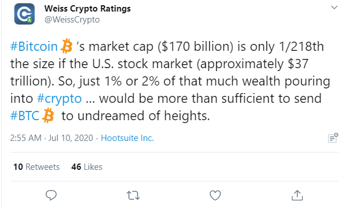Open the #crypto hashtag link
Screen dimensions: 345x208
click(60, 98)
